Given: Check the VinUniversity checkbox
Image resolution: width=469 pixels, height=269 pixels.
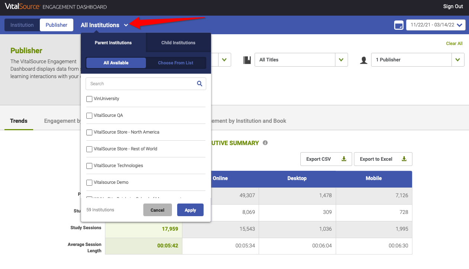Looking at the screenshot, I should (89, 99).
